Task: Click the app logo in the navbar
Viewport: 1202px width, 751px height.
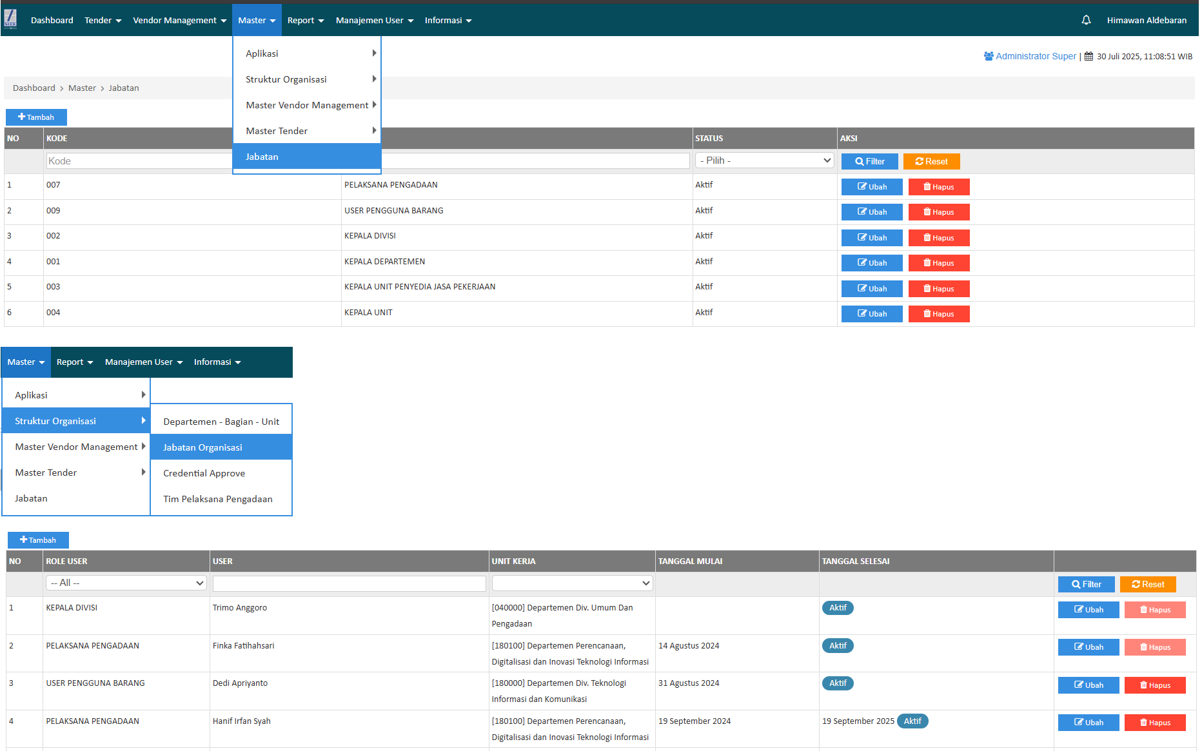Action: [10, 19]
